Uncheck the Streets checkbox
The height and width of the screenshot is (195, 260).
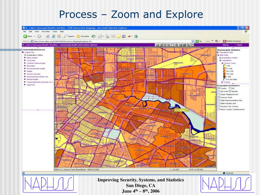coord(230,91)
